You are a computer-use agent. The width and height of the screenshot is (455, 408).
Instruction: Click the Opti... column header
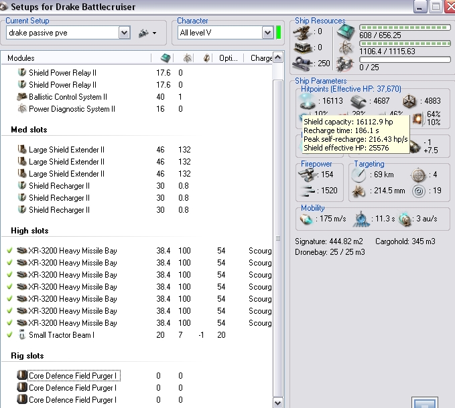coord(228,58)
